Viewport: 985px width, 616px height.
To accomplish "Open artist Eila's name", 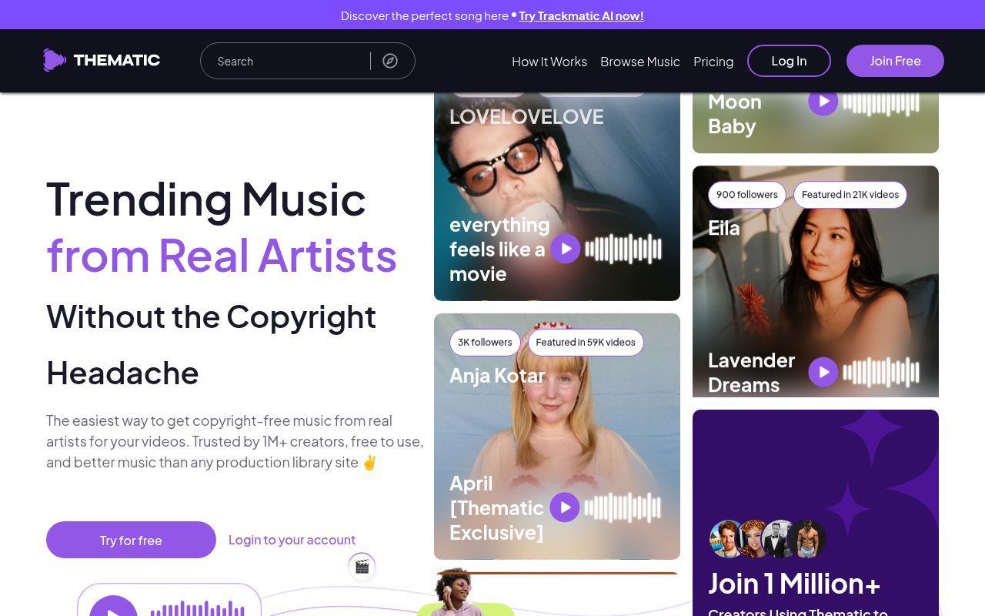I will [724, 228].
